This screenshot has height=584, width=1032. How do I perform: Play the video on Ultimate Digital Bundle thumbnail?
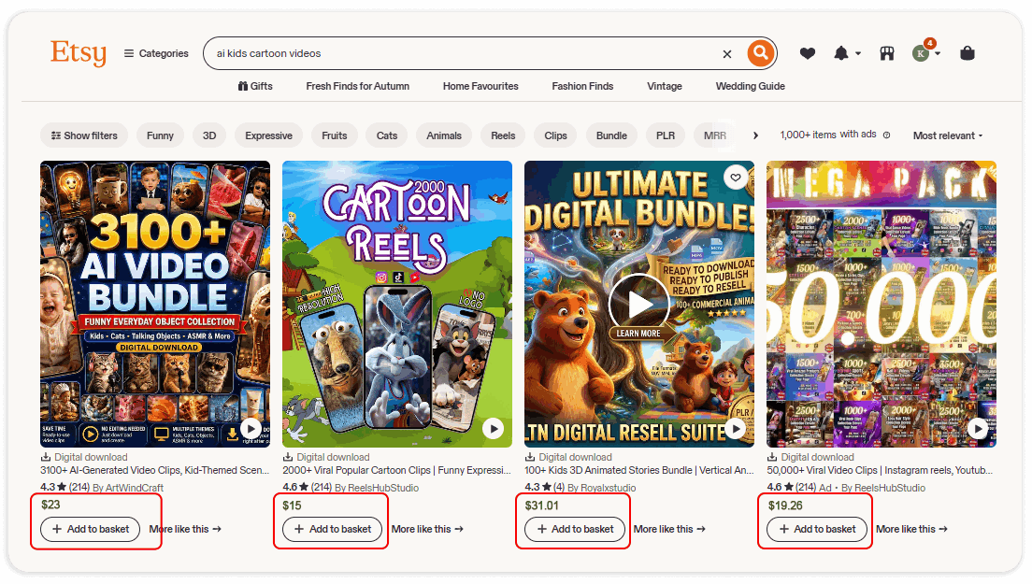coord(638,304)
